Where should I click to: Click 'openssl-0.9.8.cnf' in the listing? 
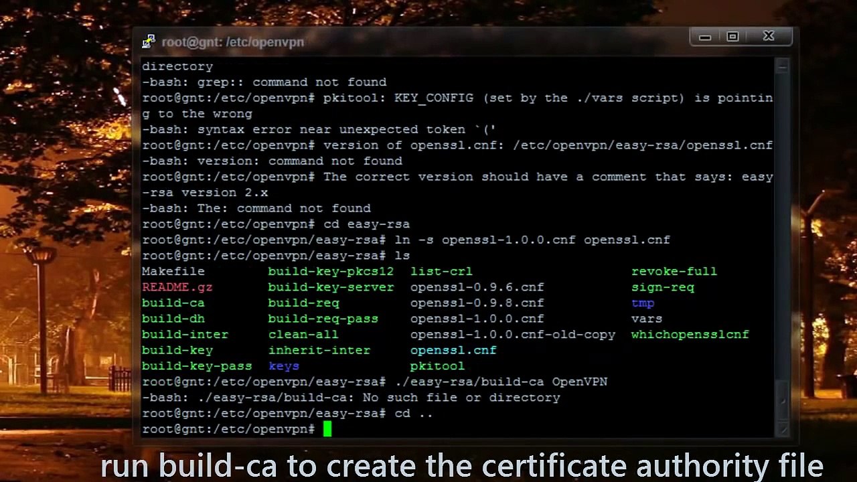point(477,303)
